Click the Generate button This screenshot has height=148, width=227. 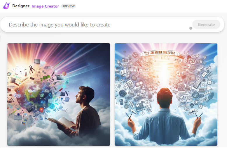(206, 24)
